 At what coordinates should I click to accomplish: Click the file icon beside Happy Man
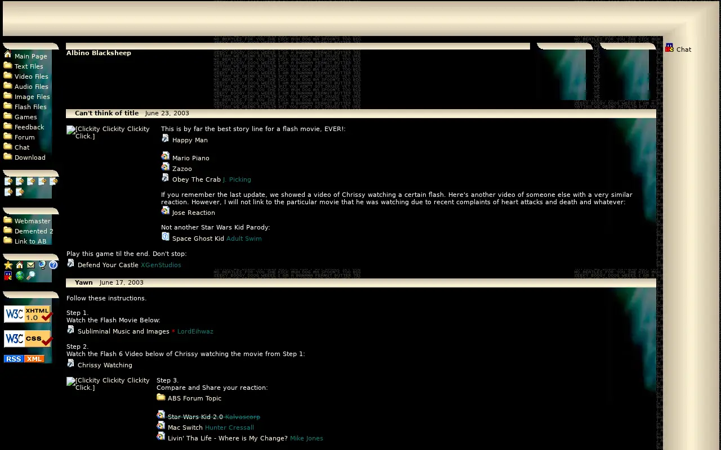pyautogui.click(x=165, y=138)
